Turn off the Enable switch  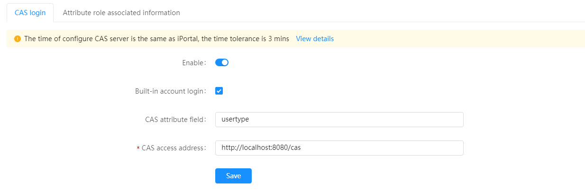click(222, 62)
